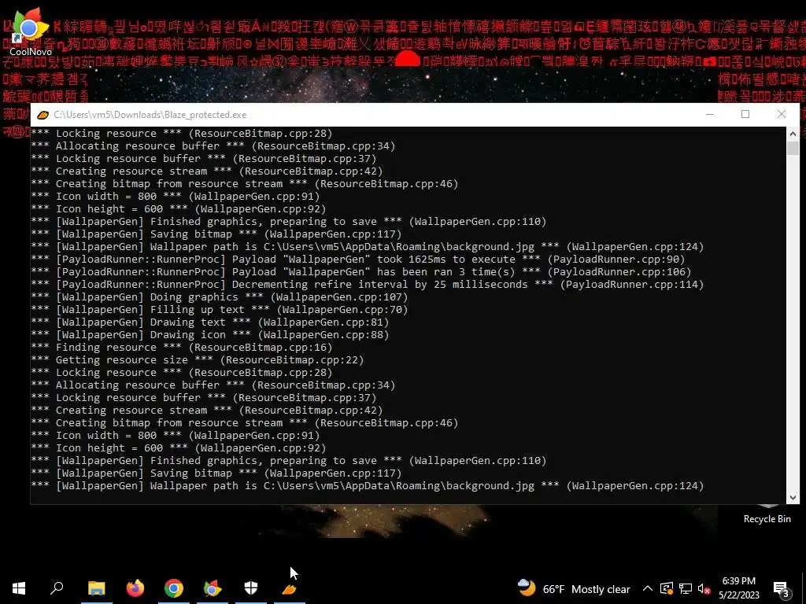Launch Firefox from the taskbar
806x604 pixels.
tap(135, 588)
